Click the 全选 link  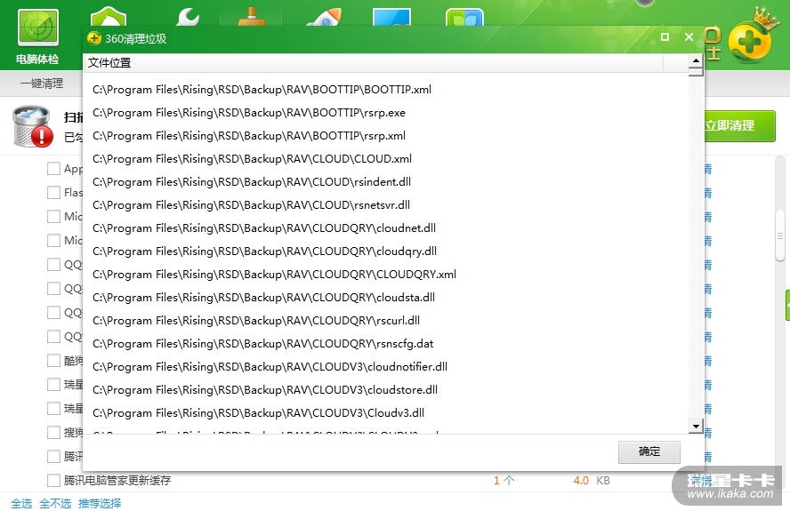21,503
